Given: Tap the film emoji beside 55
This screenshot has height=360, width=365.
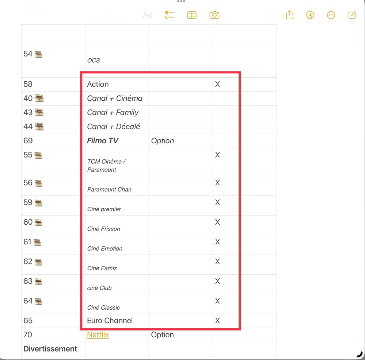Looking at the screenshot, I should pos(38,155).
